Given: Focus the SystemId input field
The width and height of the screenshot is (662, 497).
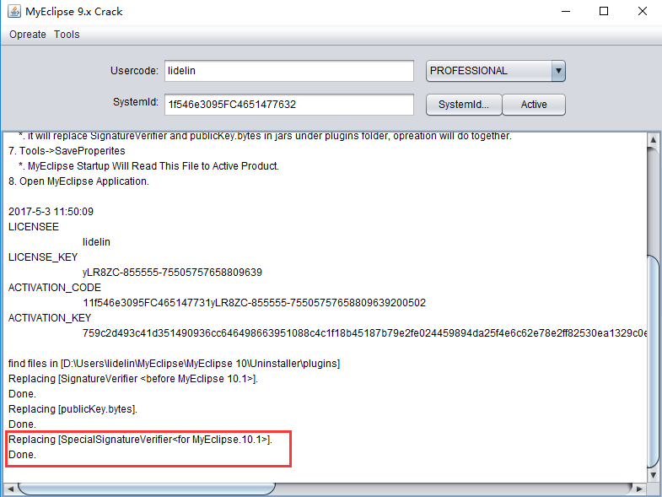Looking at the screenshot, I should pos(288,105).
